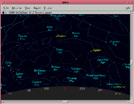This screenshot has width=134, height=104.
Task: Click the horizontal scrollbar left arrow
Action: click(3, 102)
